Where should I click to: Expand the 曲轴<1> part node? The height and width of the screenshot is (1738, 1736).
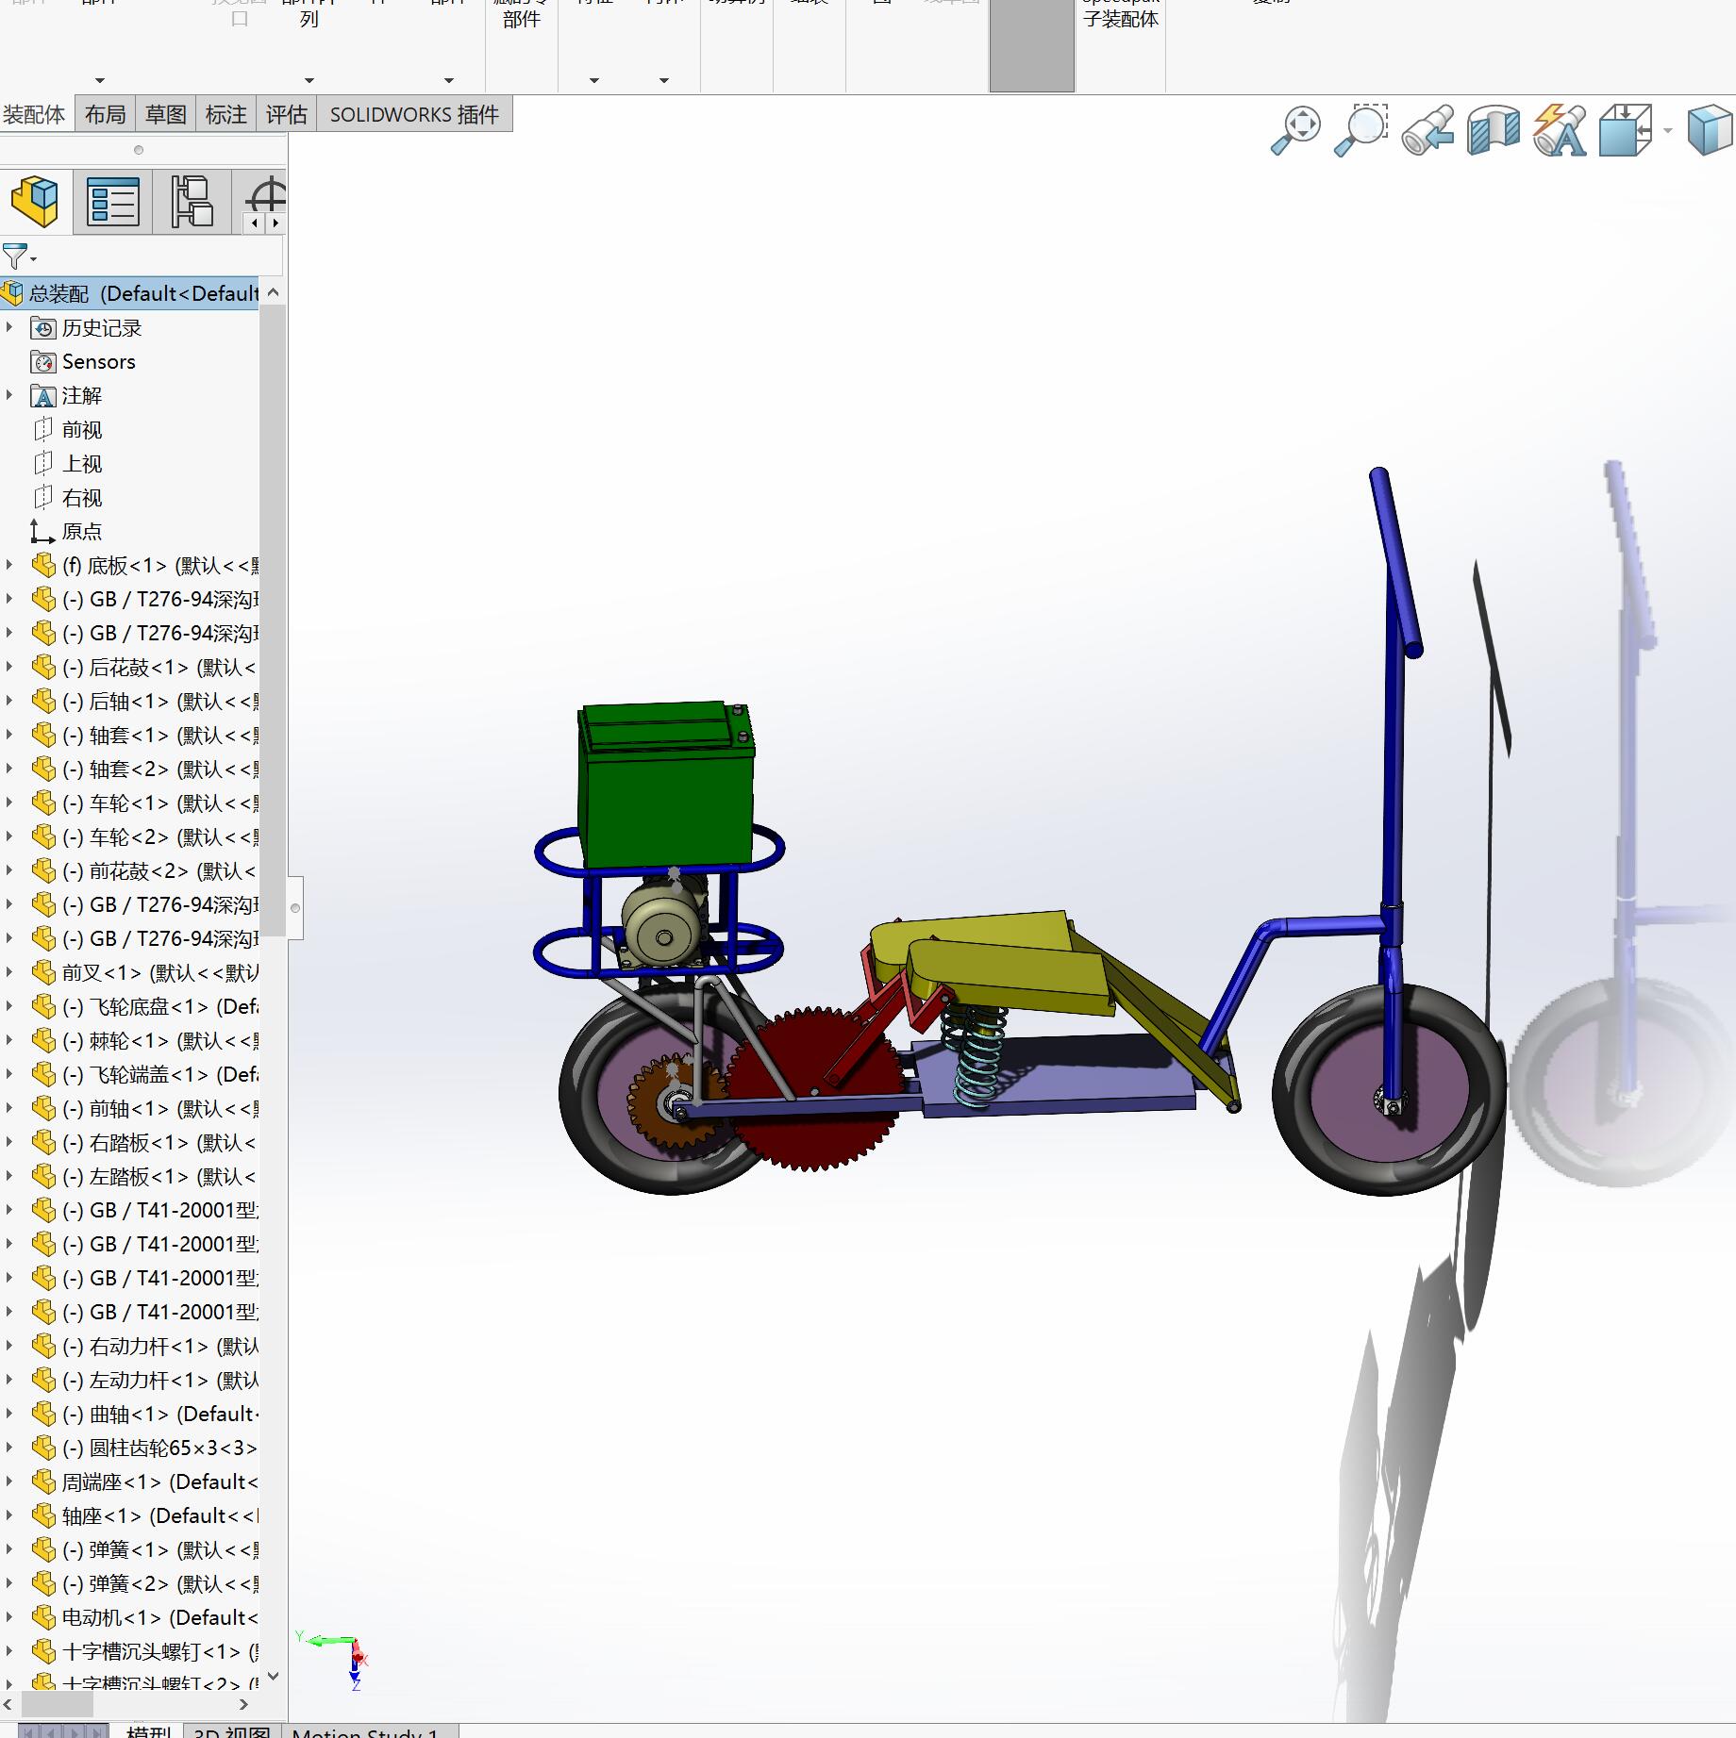click(9, 1415)
